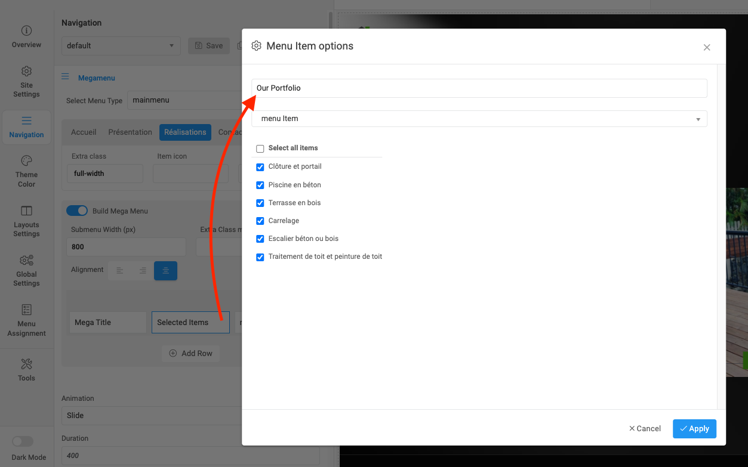
Task: Click the Save button
Action: [208, 45]
